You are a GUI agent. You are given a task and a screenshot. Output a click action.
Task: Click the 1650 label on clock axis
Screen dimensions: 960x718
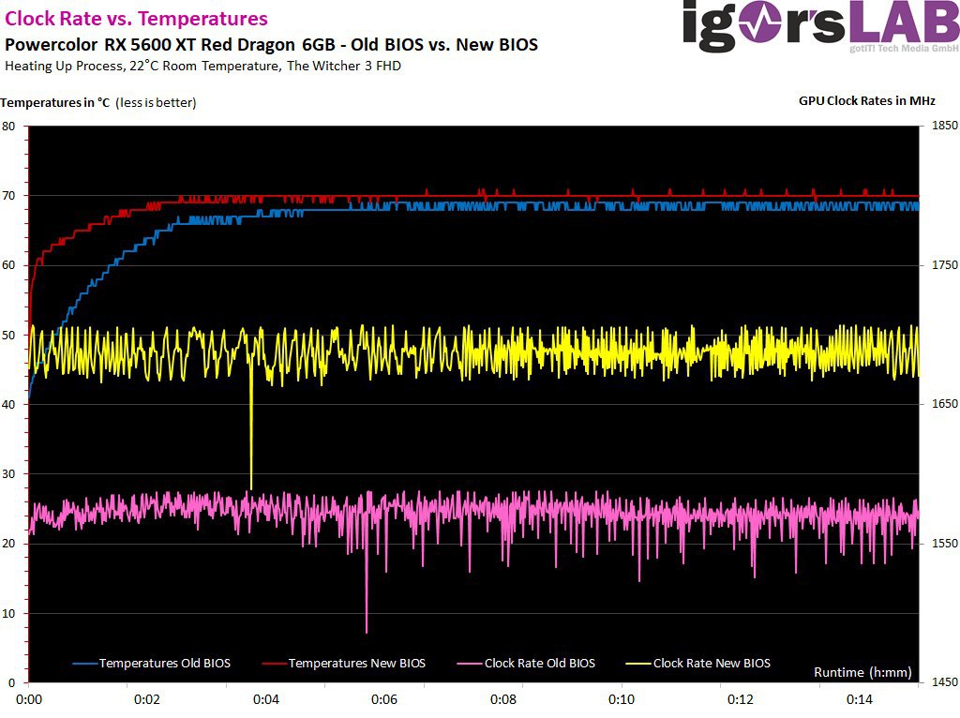945,403
